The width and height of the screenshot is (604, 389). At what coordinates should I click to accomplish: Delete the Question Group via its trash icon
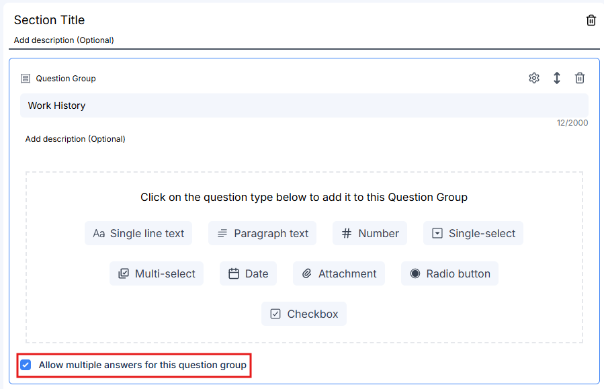coord(579,78)
